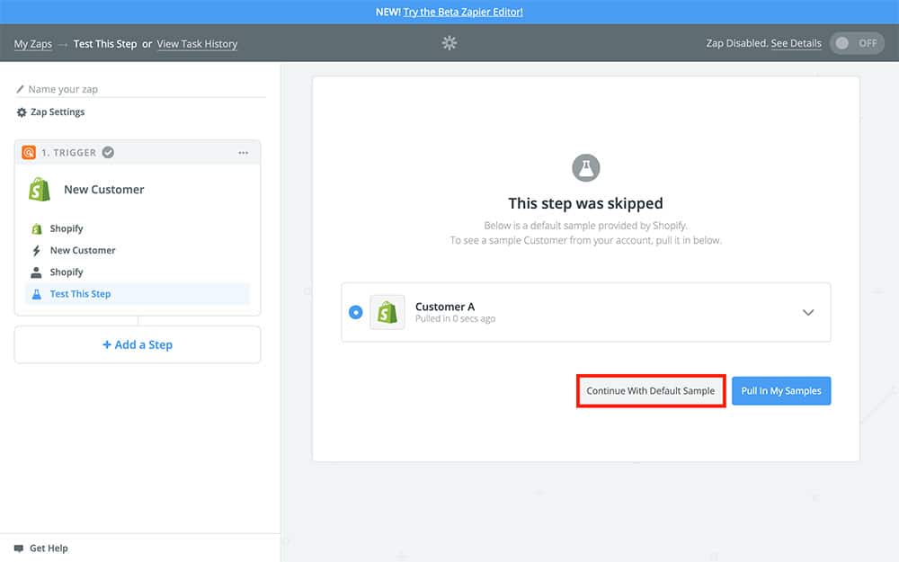This screenshot has height=562, width=899.
Task: Click Pull In My Samples button
Action: [x=780, y=391]
